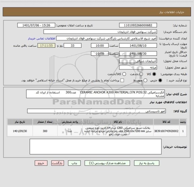
Task: Click the خروج exit button
Action: tap(41, 163)
